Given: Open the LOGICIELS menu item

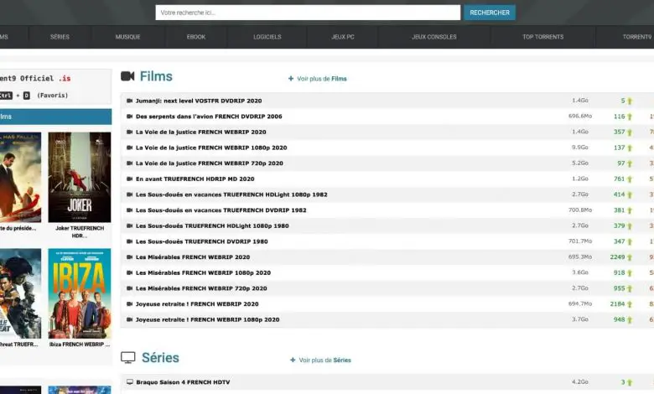Looking at the screenshot, I should (267, 37).
